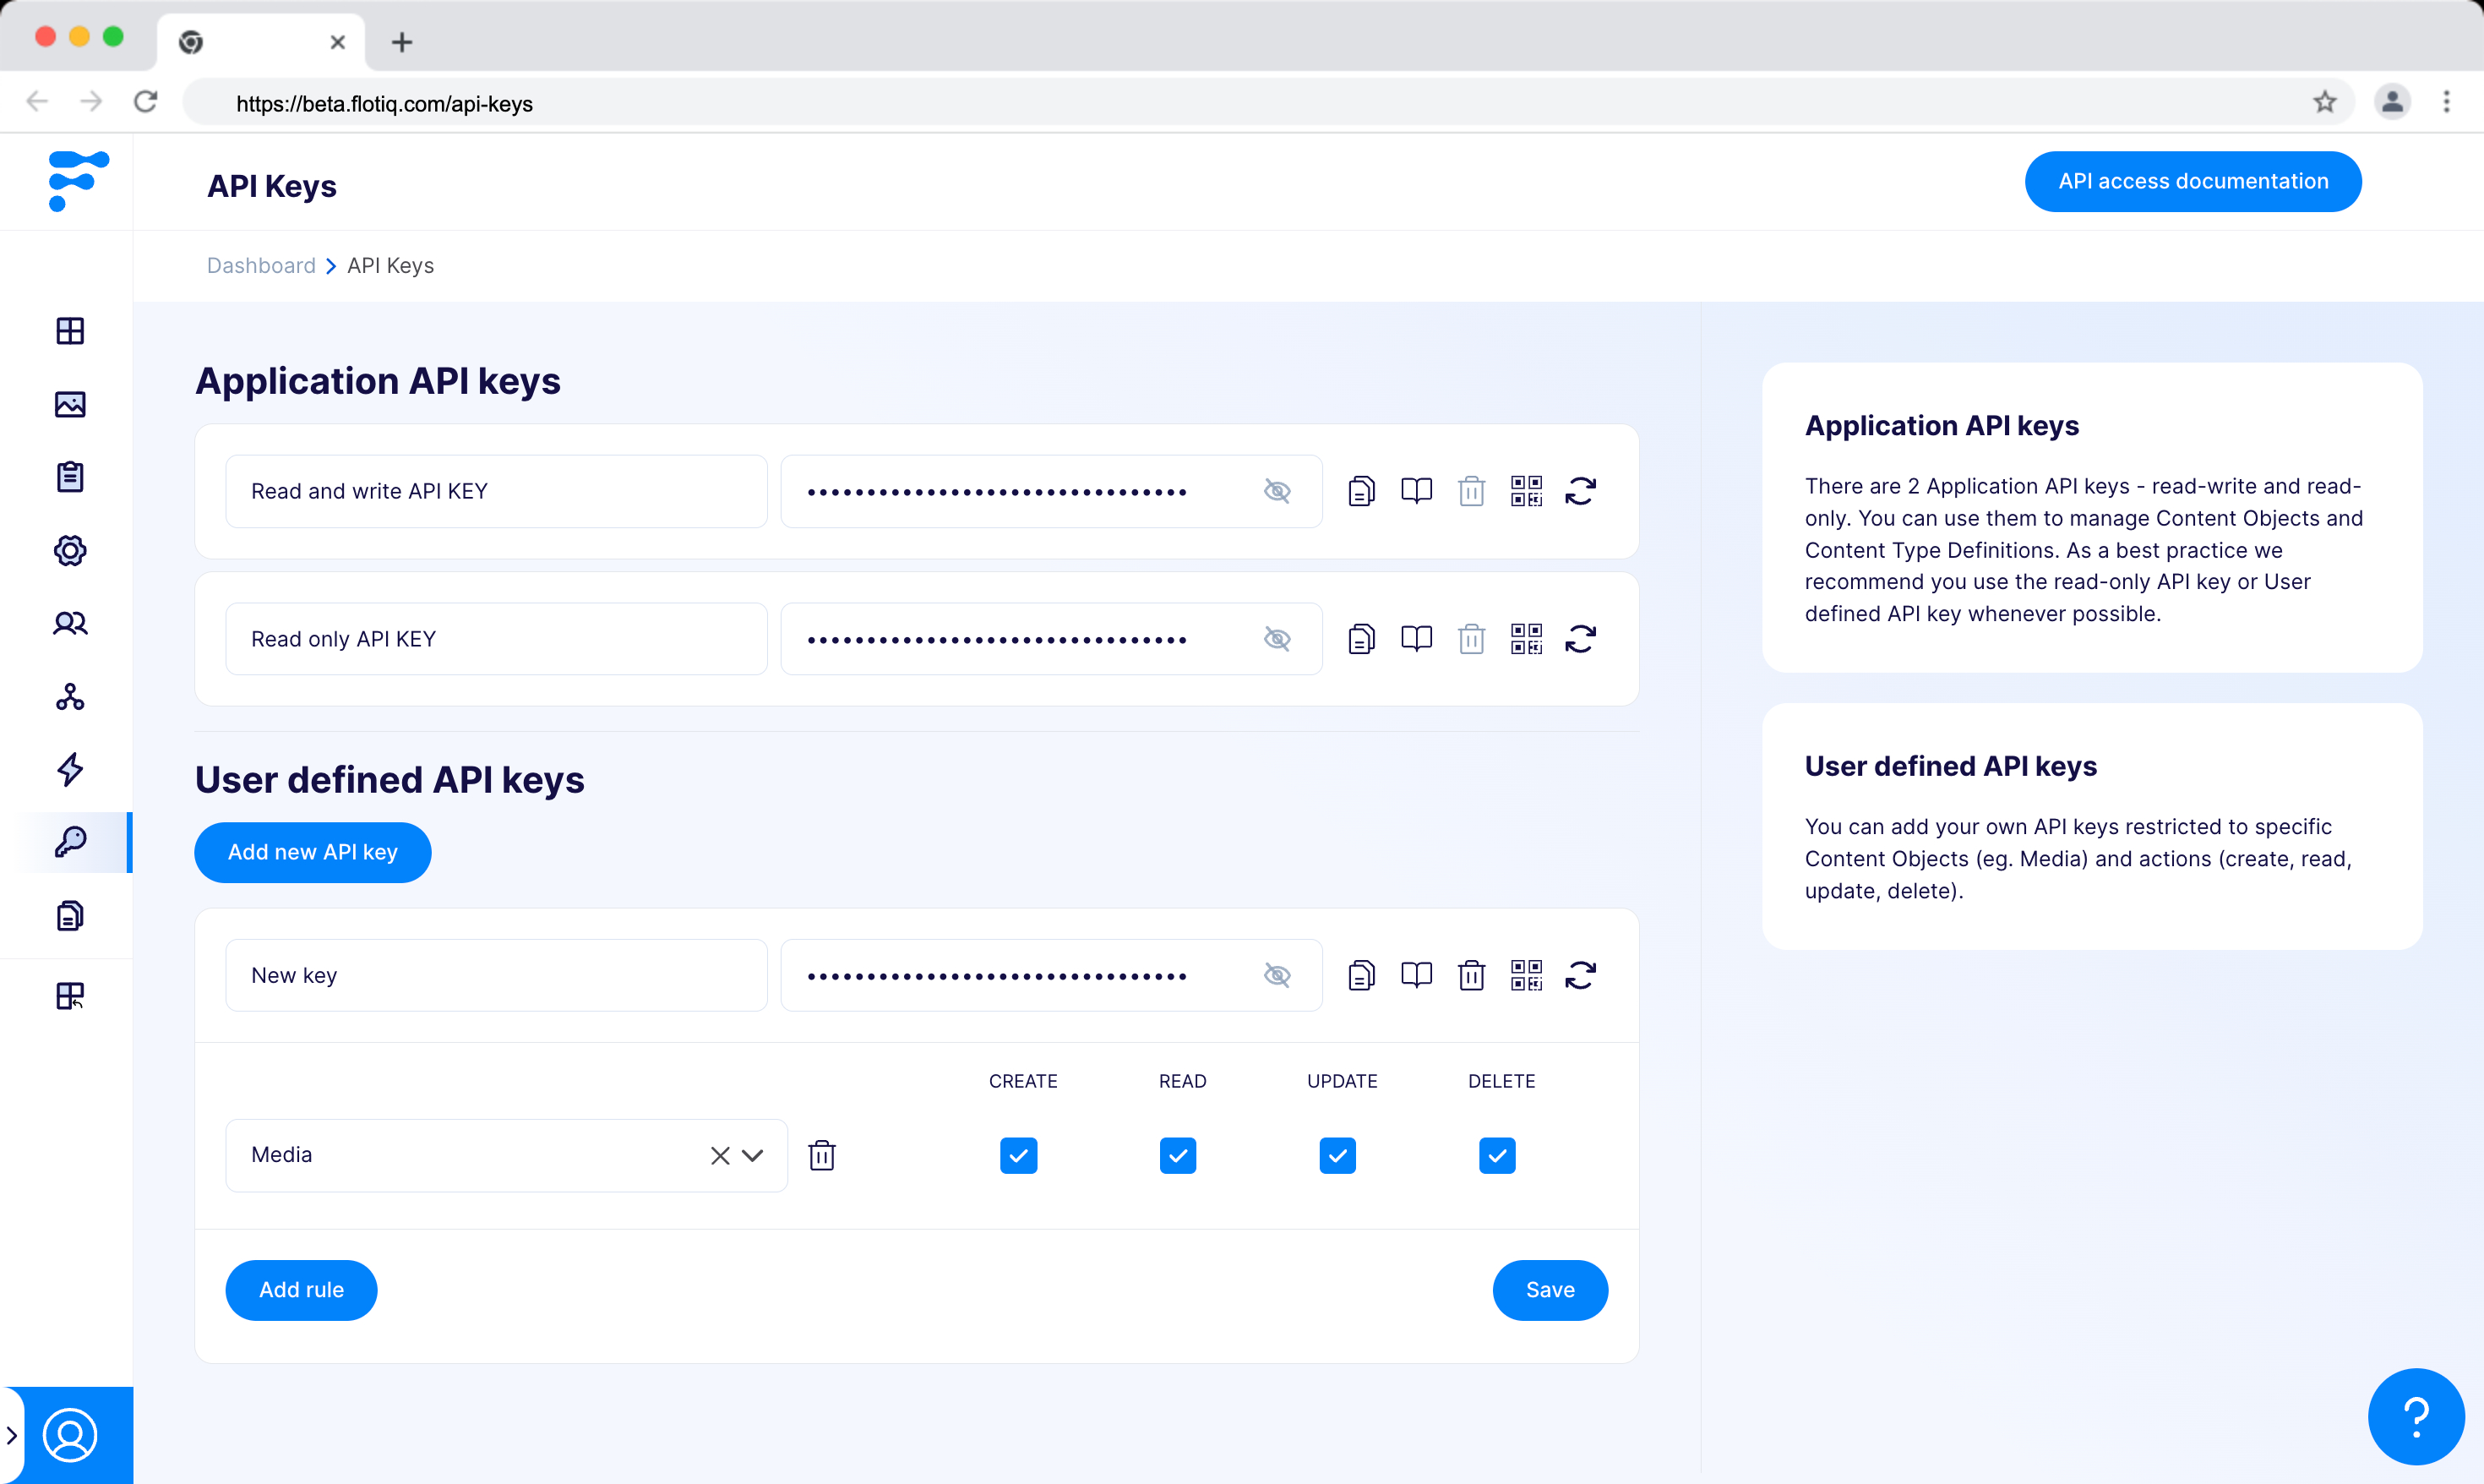Open the floating help question mark
The width and height of the screenshot is (2484, 1484).
[2417, 1416]
